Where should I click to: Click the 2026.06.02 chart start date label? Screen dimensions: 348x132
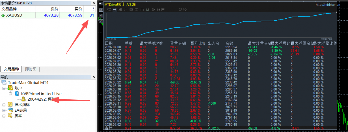tap(111, 39)
